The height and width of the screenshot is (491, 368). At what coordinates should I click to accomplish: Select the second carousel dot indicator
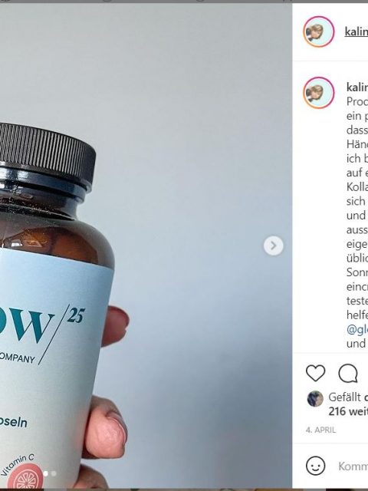coord(54,474)
